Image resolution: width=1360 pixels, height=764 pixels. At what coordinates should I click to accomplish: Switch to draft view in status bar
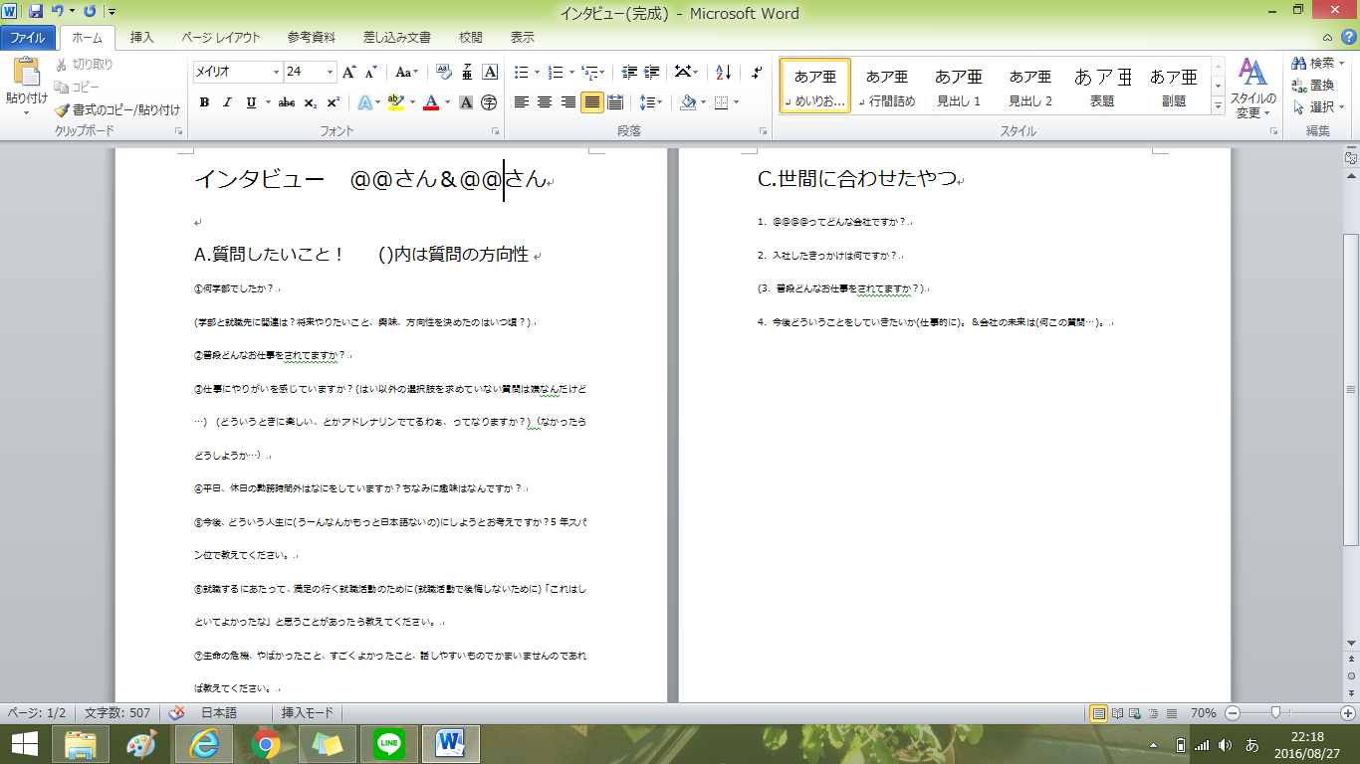click(x=1172, y=713)
